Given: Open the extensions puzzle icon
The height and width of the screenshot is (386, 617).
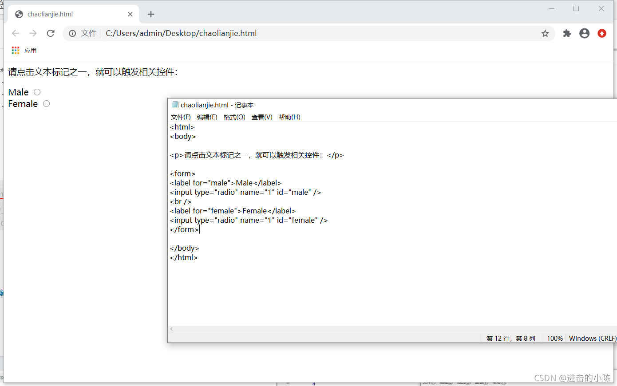Looking at the screenshot, I should 567,33.
